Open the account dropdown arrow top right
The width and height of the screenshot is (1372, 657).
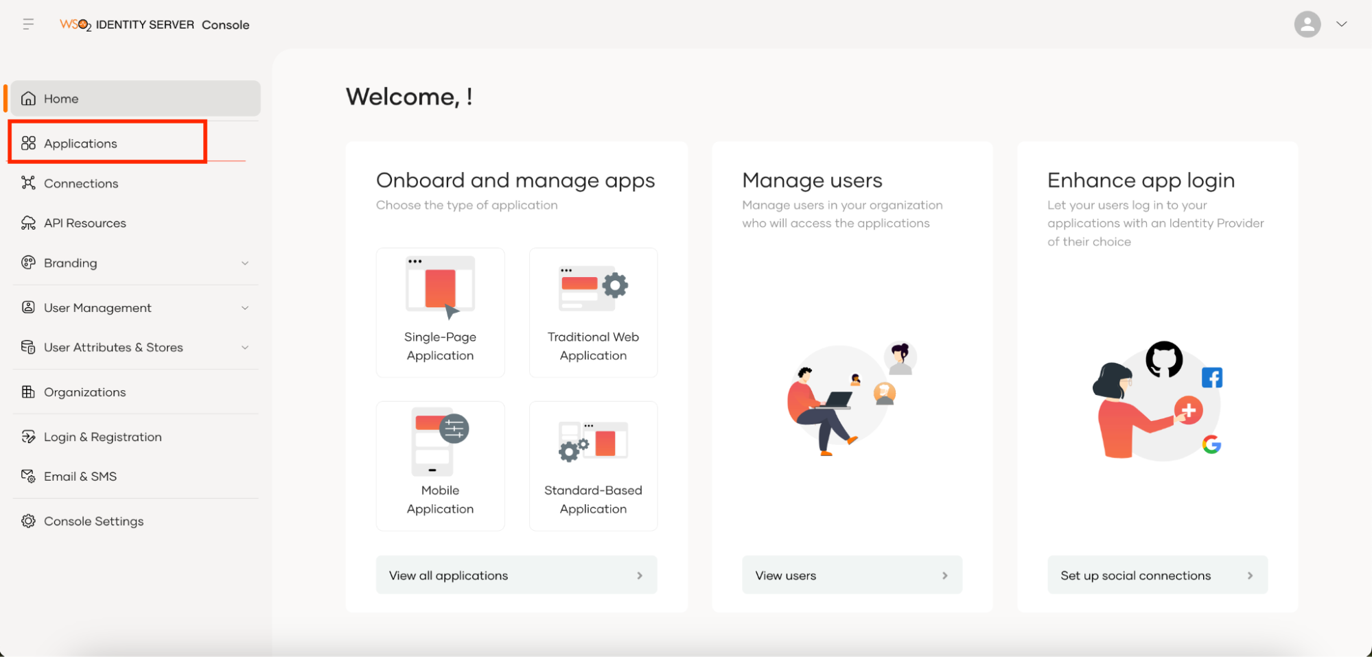pos(1342,24)
